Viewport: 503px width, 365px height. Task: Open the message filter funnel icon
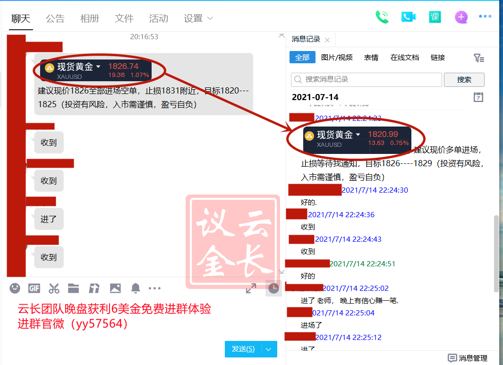pyautogui.click(x=478, y=58)
